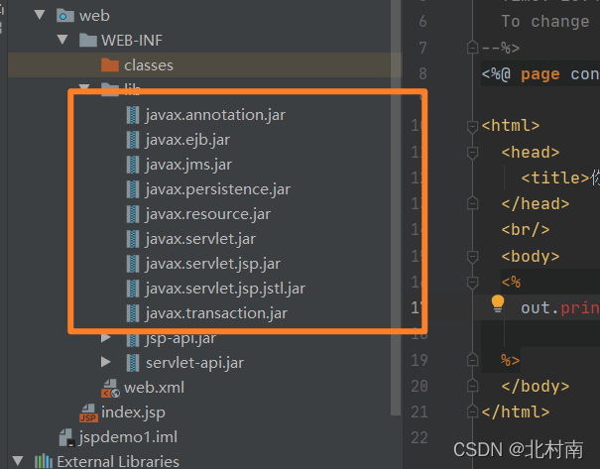600x469 pixels.
Task: Click the index.jsp JSP file icon
Action: tap(88, 412)
